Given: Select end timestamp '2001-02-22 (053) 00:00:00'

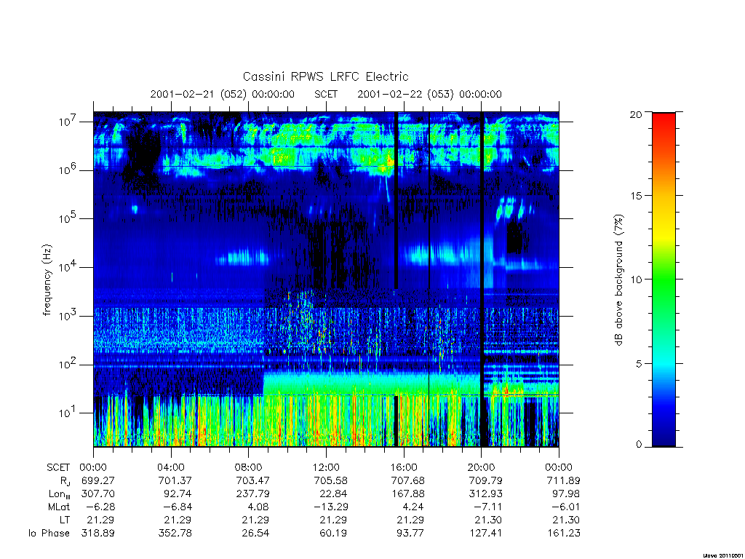Looking at the screenshot, I should pos(429,94).
